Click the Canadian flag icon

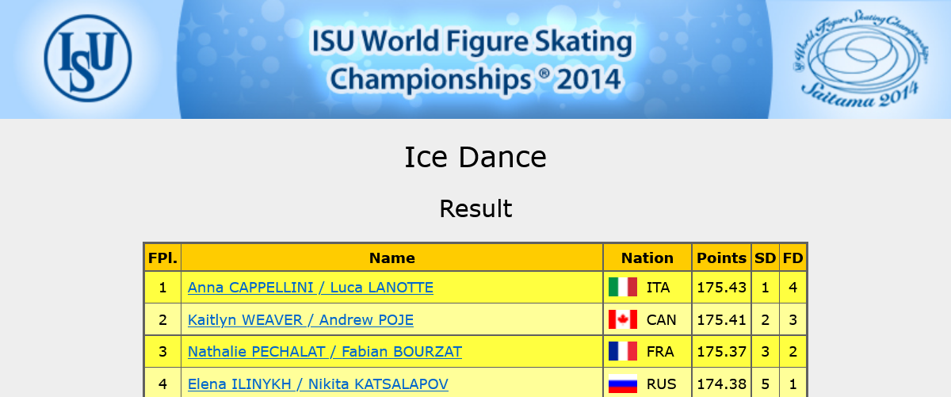pyautogui.click(x=622, y=320)
